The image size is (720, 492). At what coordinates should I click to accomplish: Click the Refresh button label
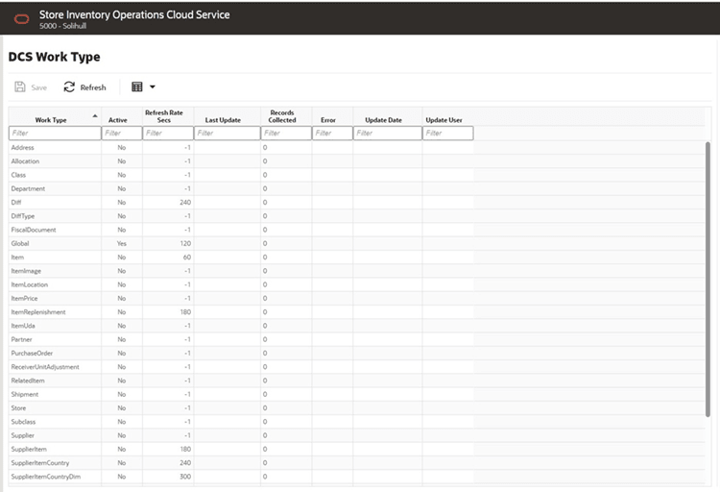93,87
